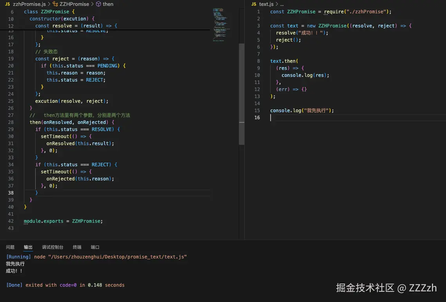Switch to the 端口 panel tab
Image resolution: width=446 pixels, height=302 pixels.
[x=95, y=247]
